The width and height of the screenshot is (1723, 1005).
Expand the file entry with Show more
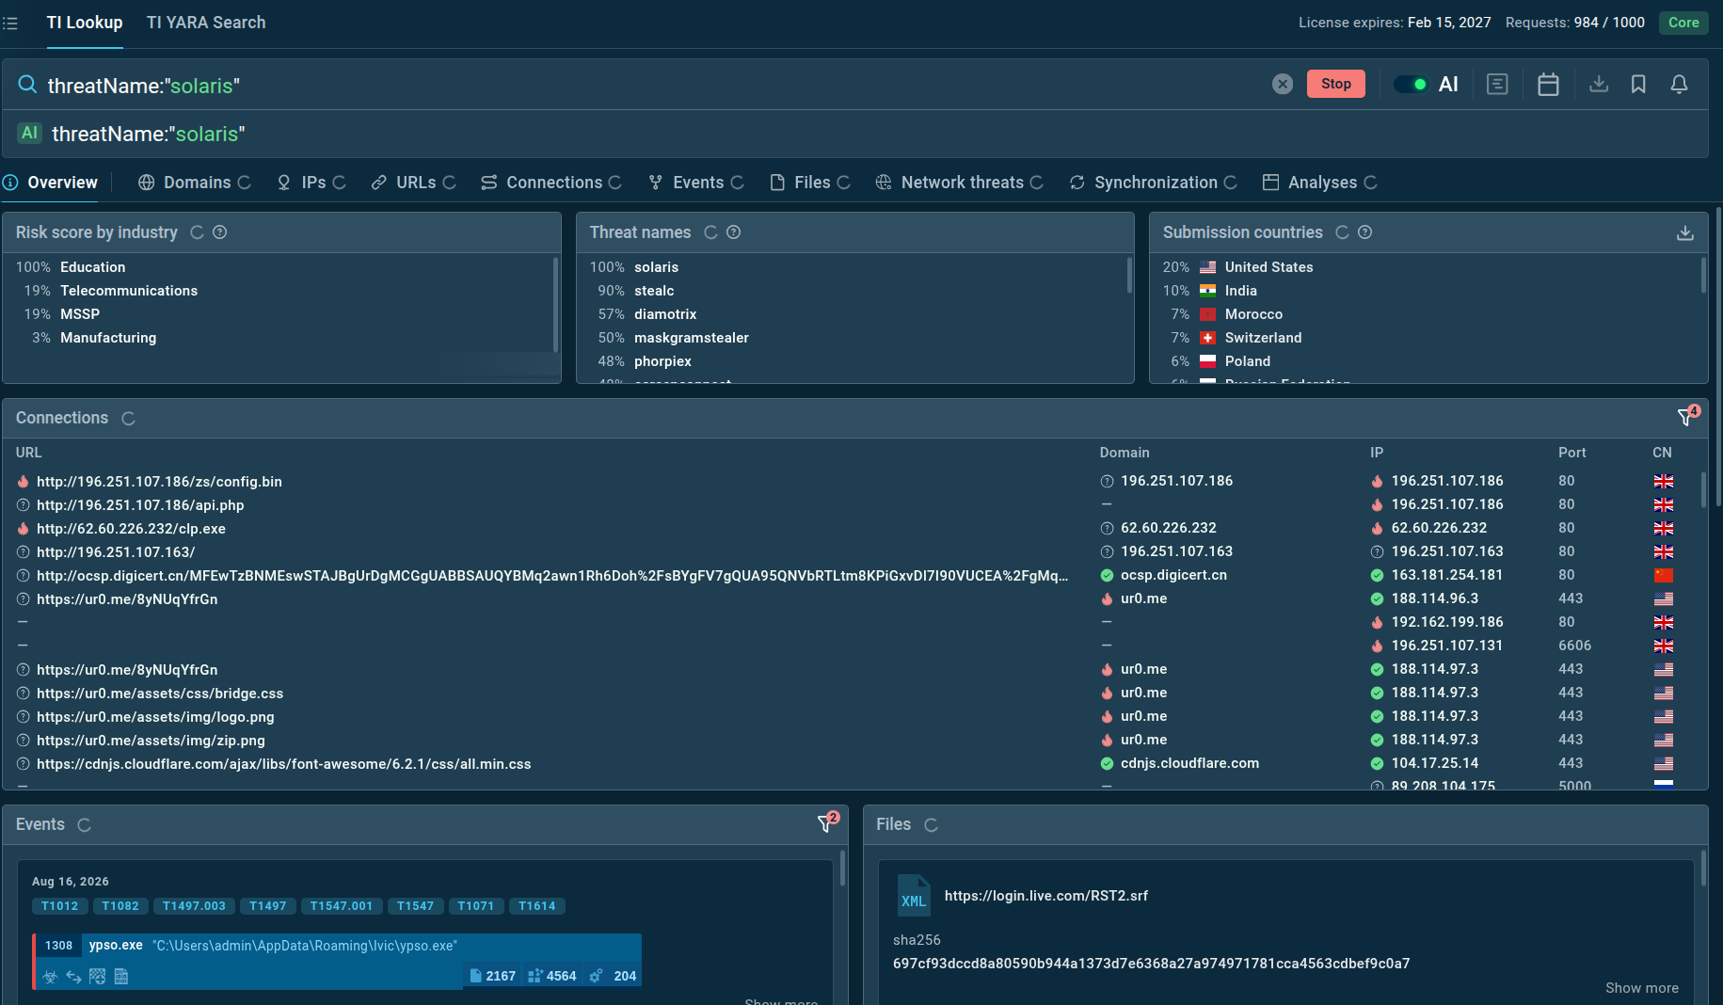point(1641,988)
